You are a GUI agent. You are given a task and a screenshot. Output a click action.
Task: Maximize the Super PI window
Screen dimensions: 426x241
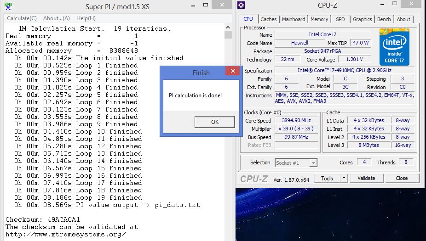point(206,5)
